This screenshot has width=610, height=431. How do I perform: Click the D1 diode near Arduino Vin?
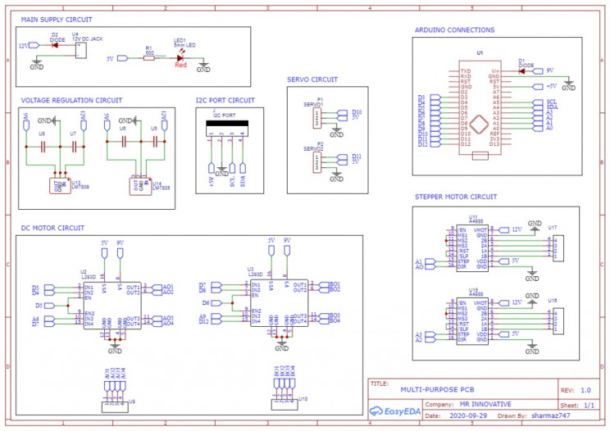click(521, 71)
